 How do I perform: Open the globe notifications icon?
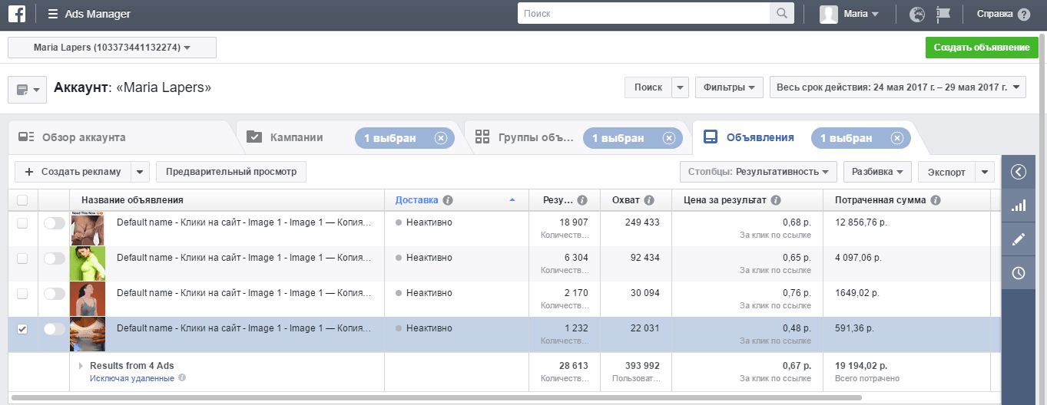[x=916, y=14]
